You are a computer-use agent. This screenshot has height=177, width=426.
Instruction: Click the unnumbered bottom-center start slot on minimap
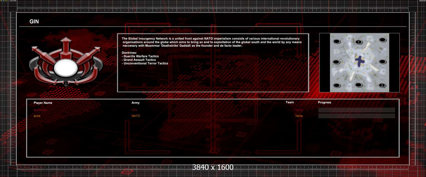(x=359, y=85)
